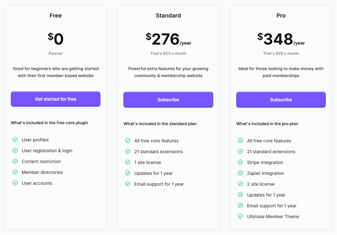Click check icon beside Stripe integration

pos(240,162)
